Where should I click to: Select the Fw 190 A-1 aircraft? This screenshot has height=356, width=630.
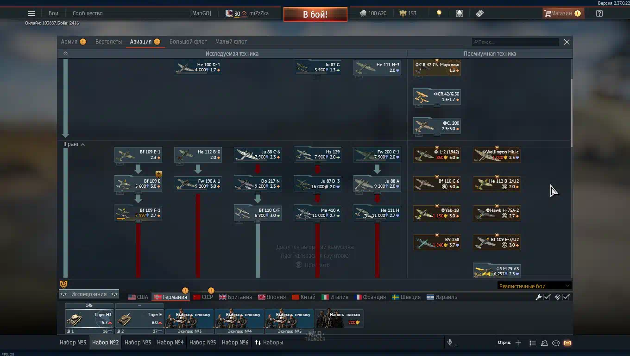pos(198,184)
